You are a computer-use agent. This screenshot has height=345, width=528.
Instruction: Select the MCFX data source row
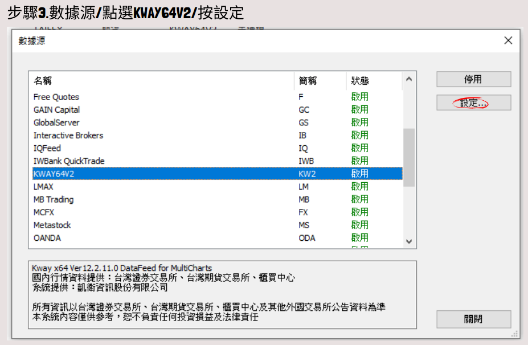point(217,212)
